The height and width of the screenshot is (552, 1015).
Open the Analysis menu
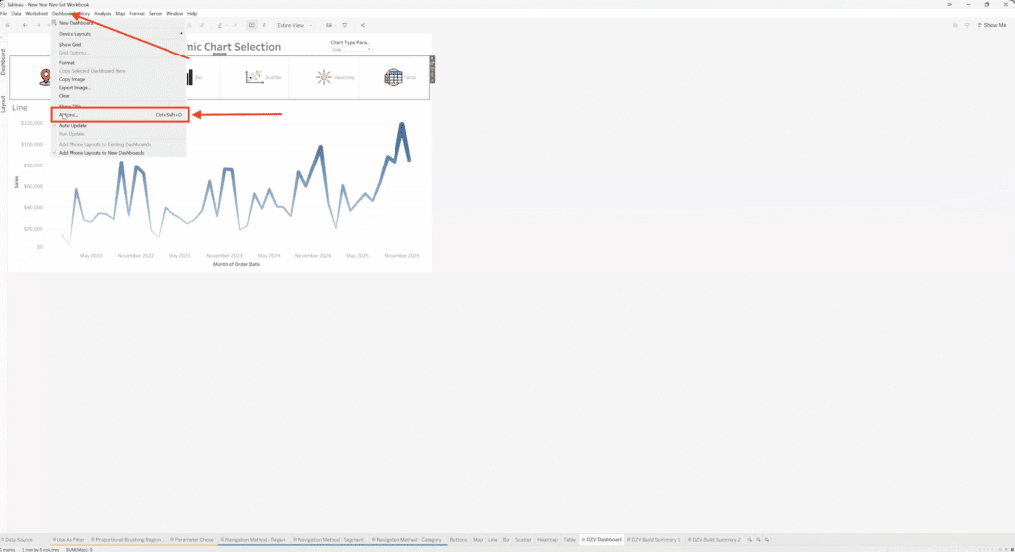103,14
